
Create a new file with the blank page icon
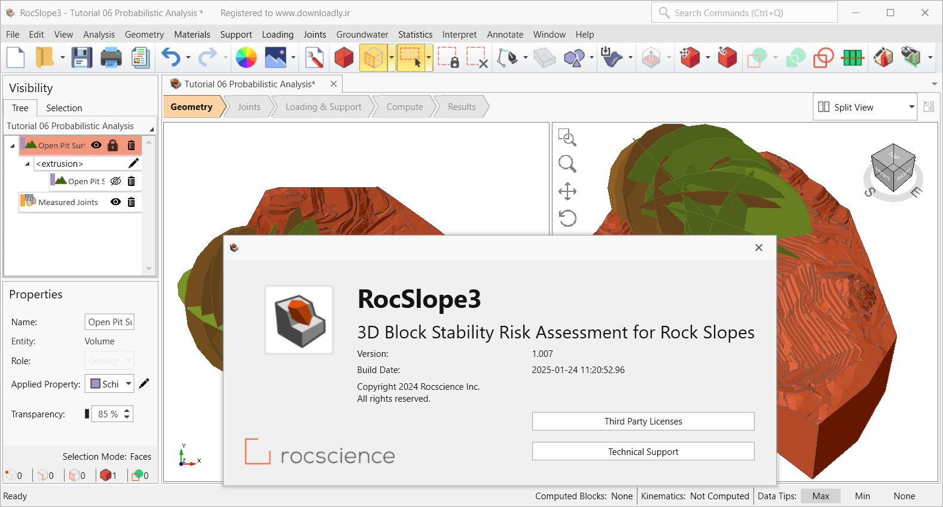pos(16,58)
